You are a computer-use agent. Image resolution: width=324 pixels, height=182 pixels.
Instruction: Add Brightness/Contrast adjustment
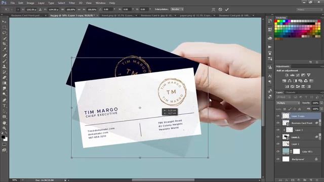coord(287,75)
